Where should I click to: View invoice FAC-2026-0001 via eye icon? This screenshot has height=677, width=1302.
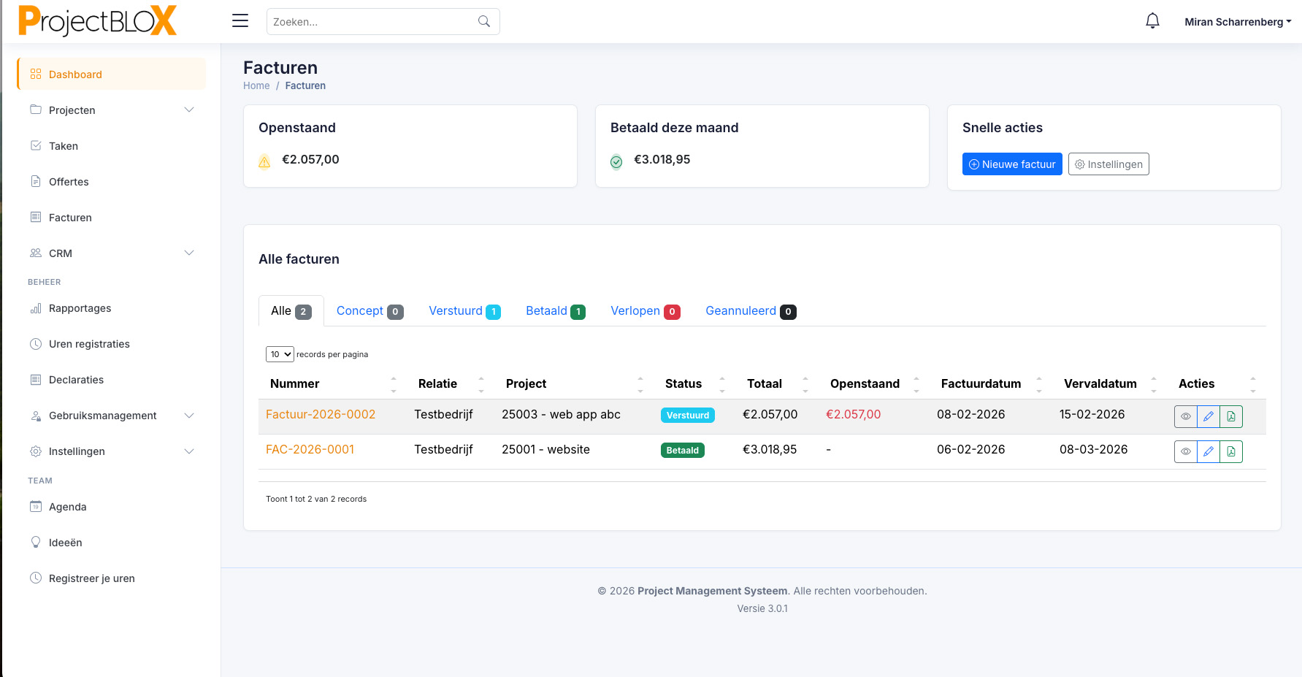pyautogui.click(x=1186, y=451)
